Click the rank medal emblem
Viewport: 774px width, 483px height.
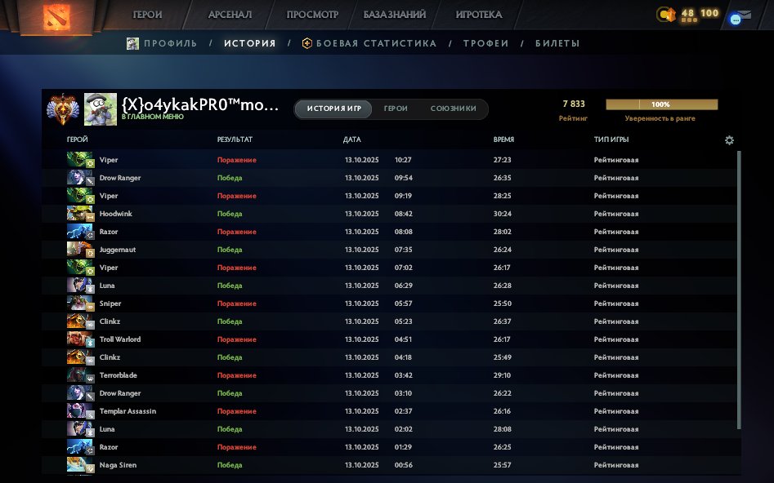click(61, 109)
